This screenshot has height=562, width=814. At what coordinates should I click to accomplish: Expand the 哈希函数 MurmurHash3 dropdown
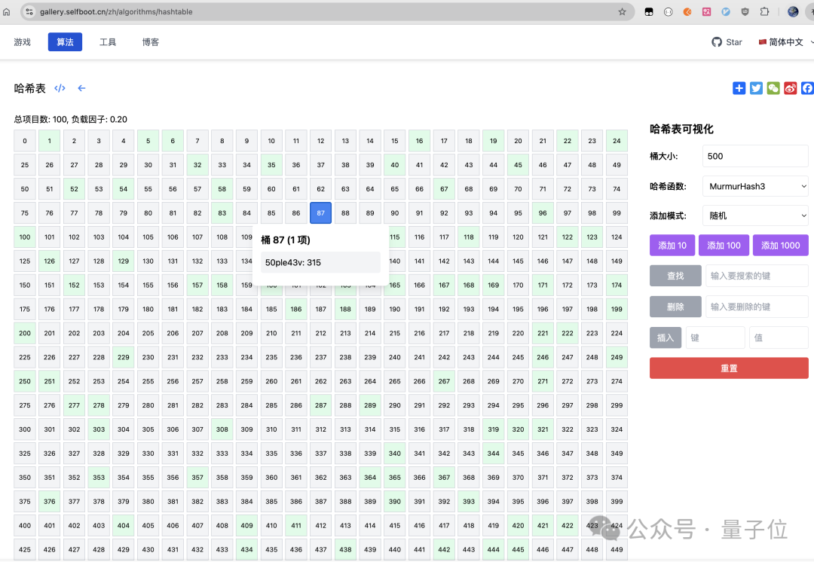coord(755,186)
